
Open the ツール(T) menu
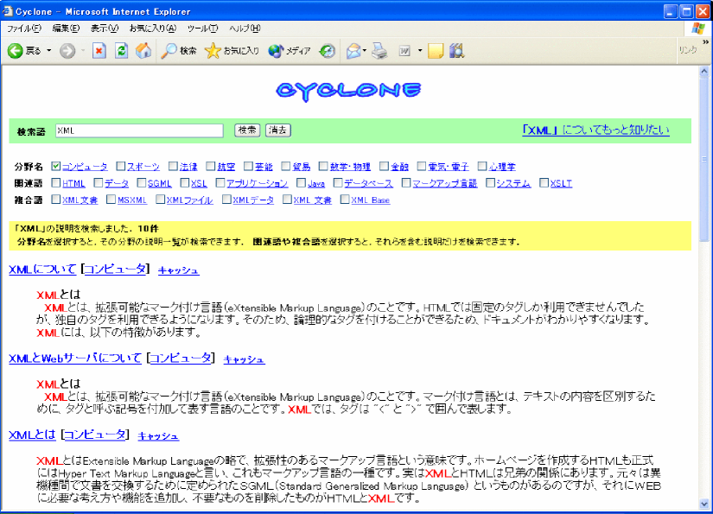[x=202, y=29]
